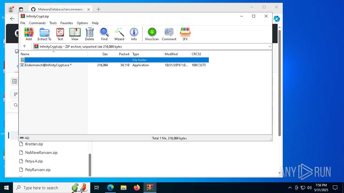Image resolution: width=344 pixels, height=193 pixels.
Task: Show hidden system tray icons
Action: pyautogui.click(x=290, y=188)
